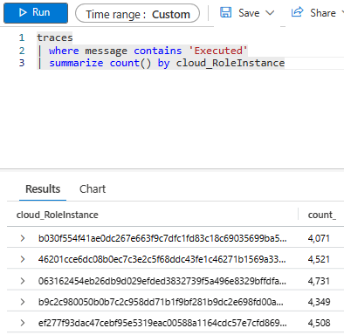Click the Share label in the toolbar
The width and height of the screenshot is (344, 335).
(323, 13)
